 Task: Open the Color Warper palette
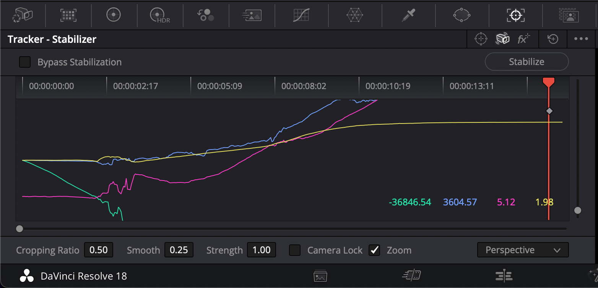pos(354,15)
